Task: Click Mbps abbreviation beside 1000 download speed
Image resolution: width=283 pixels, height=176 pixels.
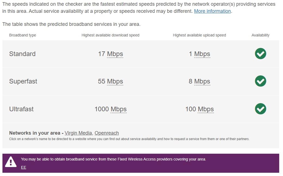Action: [x=118, y=109]
